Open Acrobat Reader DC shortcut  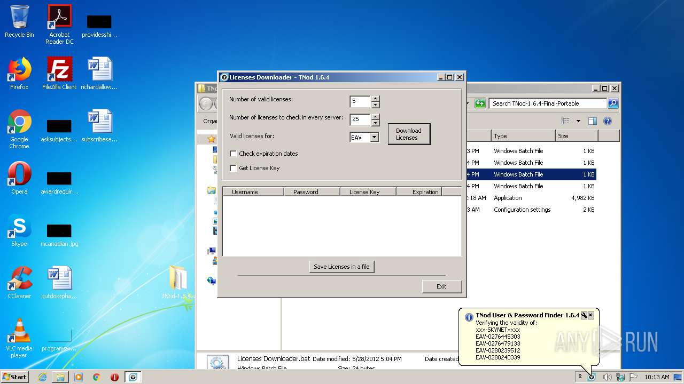point(59,25)
